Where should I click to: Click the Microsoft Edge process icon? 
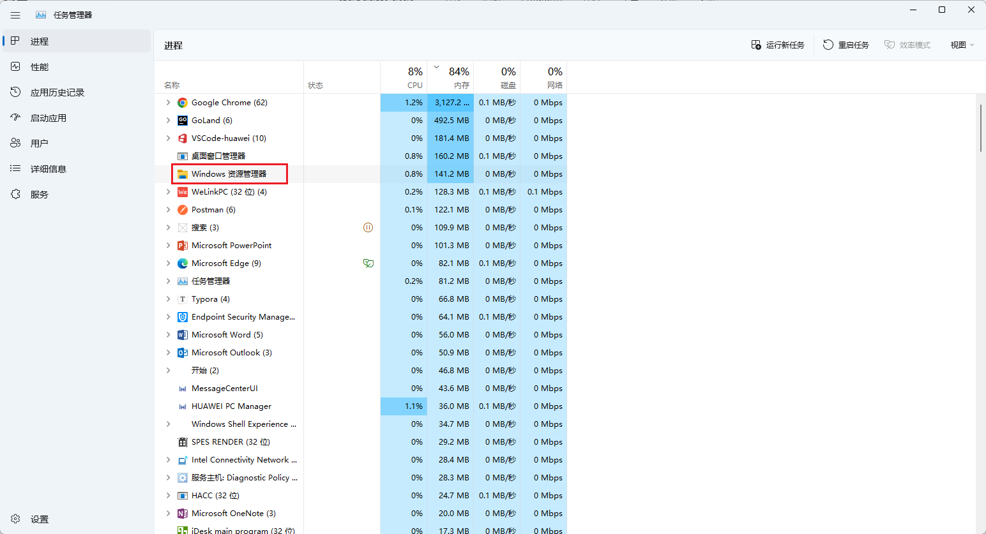[183, 263]
